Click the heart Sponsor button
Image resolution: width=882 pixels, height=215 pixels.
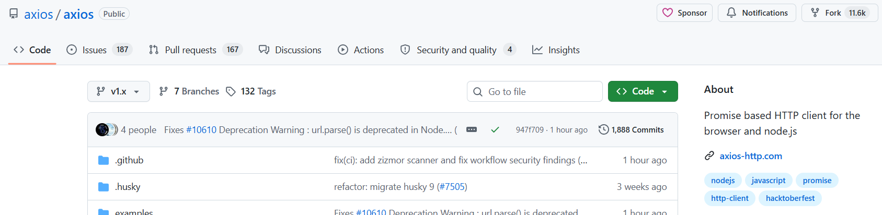coord(684,13)
